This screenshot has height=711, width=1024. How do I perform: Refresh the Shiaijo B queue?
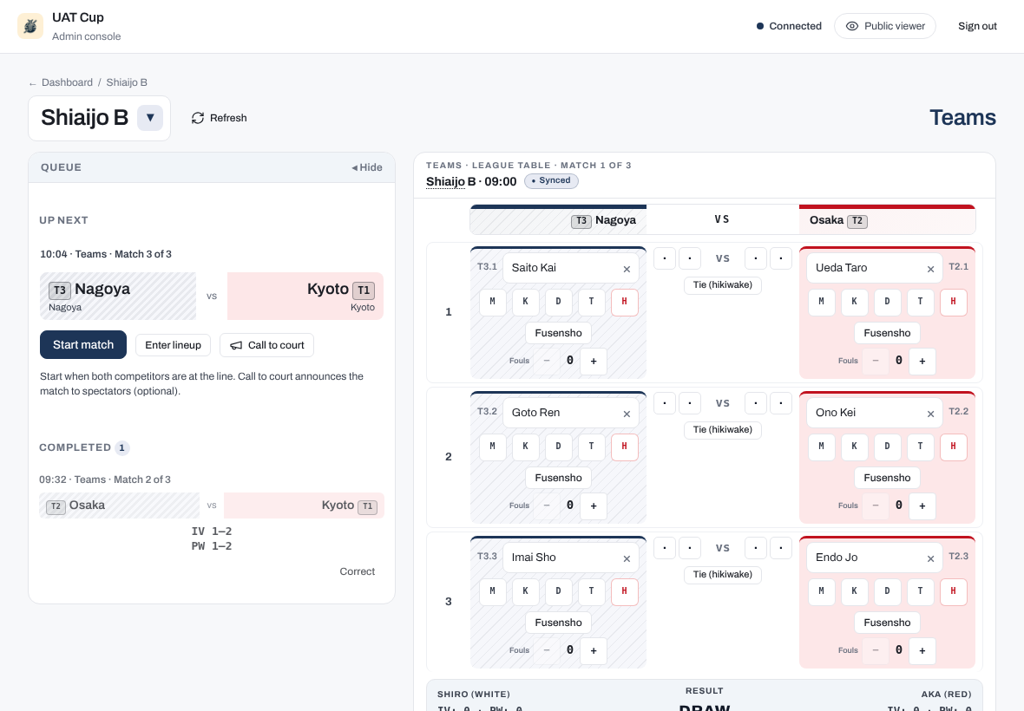tap(220, 118)
